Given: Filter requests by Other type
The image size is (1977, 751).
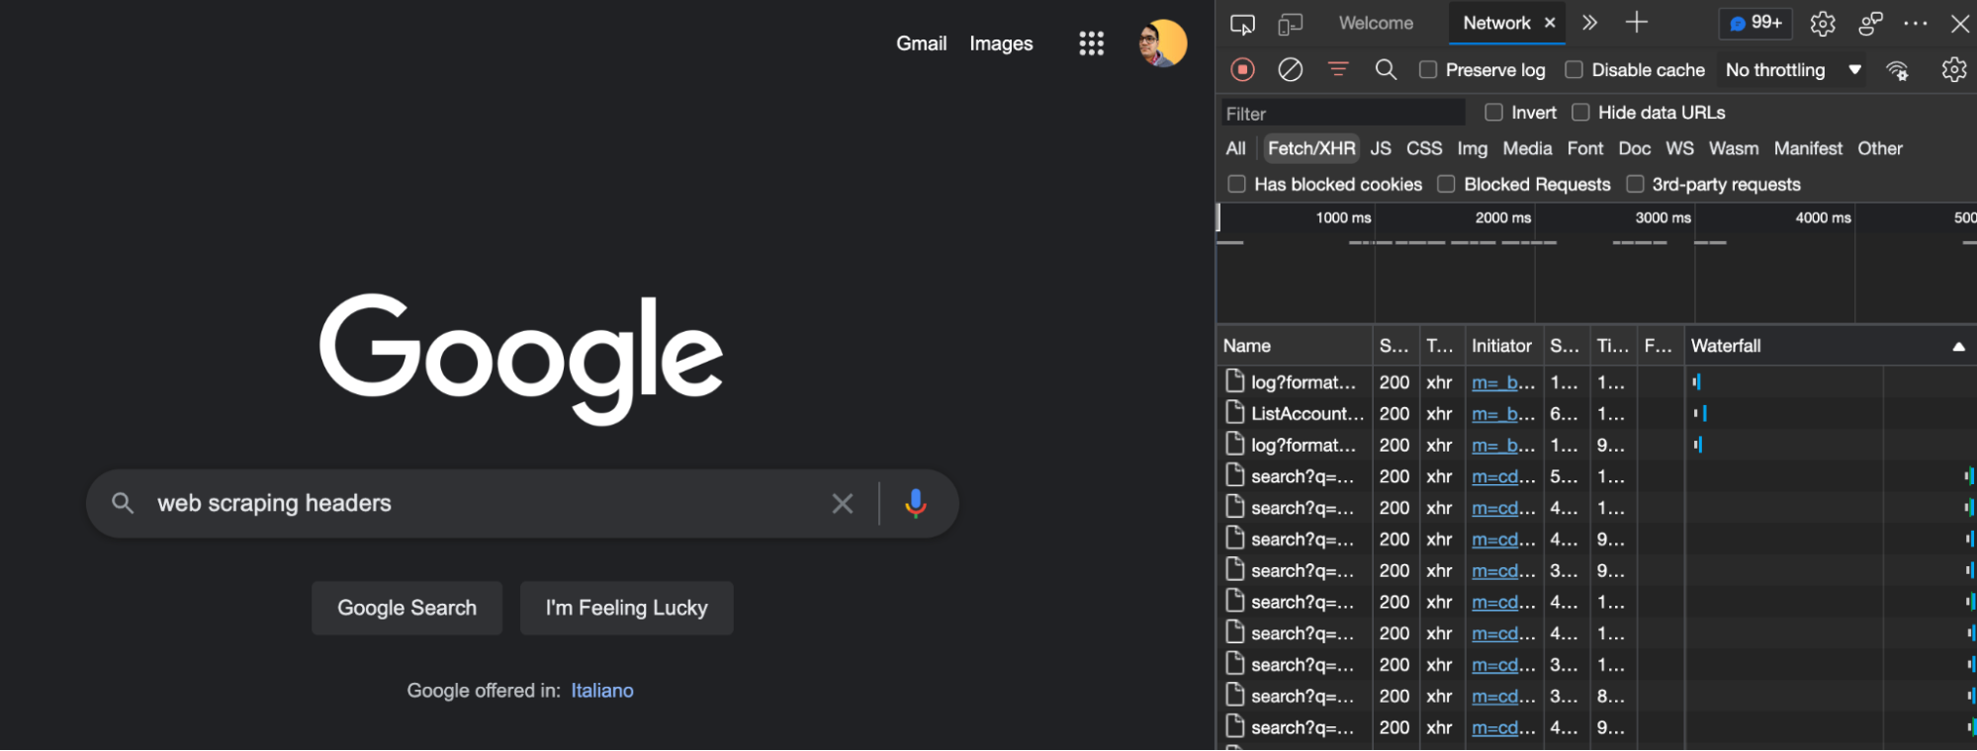Looking at the screenshot, I should [1880, 149].
